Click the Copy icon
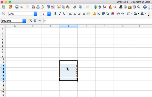 point(63,7)
